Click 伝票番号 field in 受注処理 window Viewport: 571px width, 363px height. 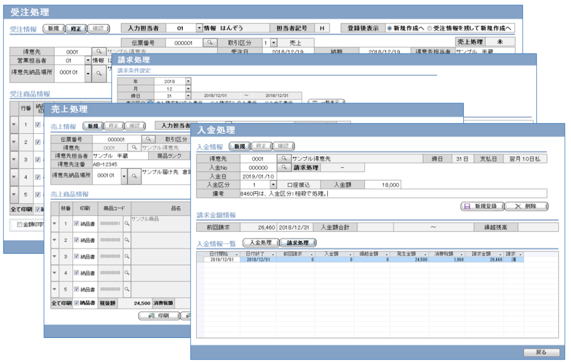point(184,42)
